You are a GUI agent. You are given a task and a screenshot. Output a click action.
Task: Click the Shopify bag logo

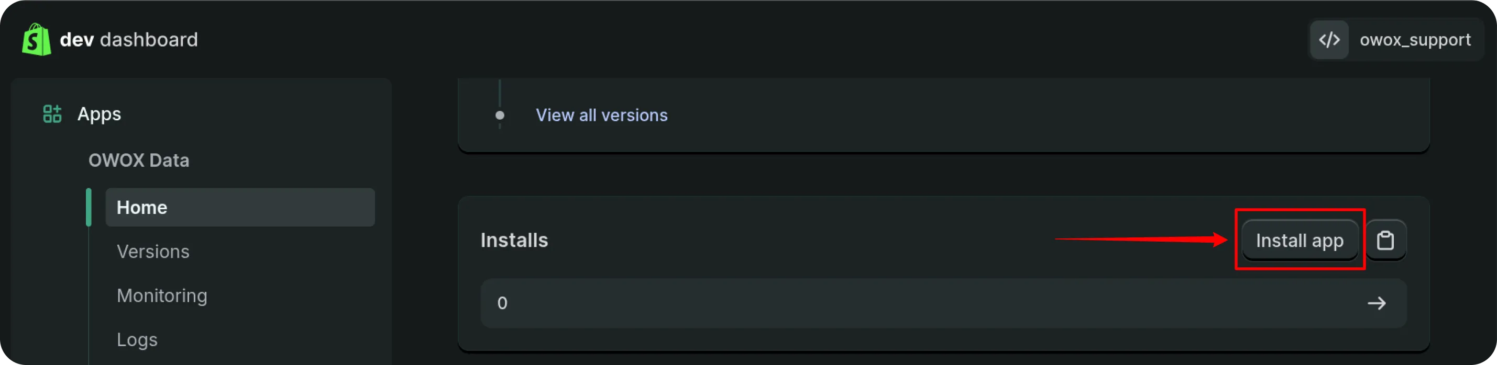(x=36, y=39)
